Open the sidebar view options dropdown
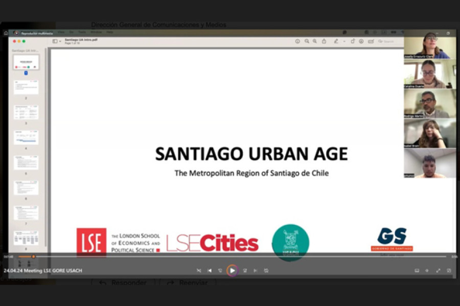The height and width of the screenshot is (306, 460). coord(60,41)
